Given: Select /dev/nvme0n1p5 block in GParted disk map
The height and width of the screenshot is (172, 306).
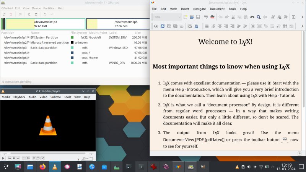Looking at the screenshot, I should tap(118, 24).
